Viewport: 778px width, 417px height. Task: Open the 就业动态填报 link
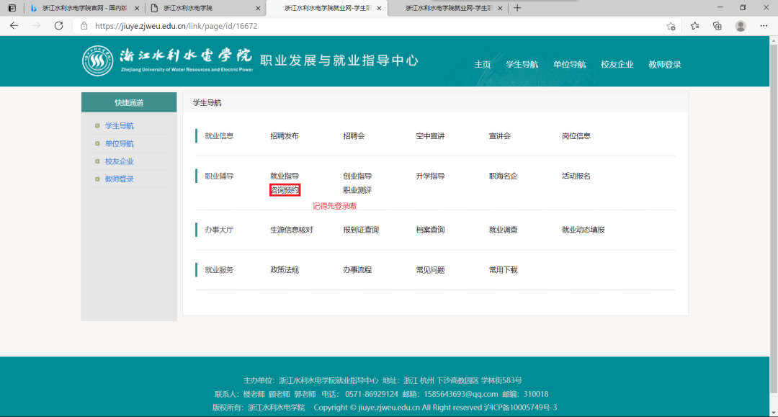coord(583,230)
